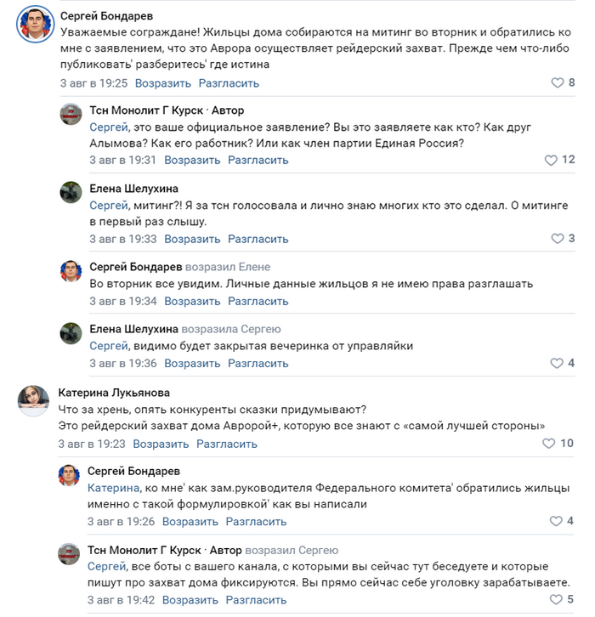Click Возразить under the 19:23 comment
595x617 pixels.
pyautogui.click(x=161, y=443)
